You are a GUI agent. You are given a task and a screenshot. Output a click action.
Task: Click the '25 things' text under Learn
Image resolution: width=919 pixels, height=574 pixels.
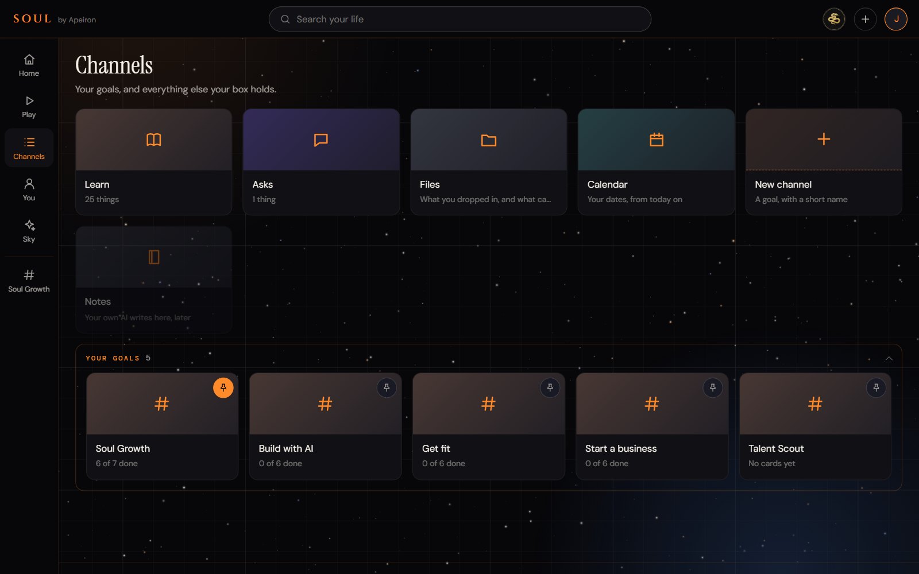(x=102, y=199)
